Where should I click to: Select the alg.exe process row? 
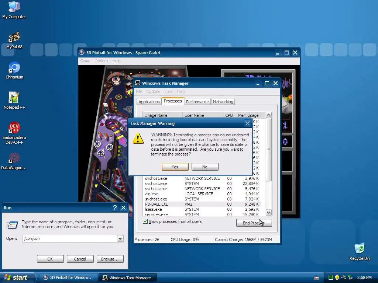tap(202, 194)
